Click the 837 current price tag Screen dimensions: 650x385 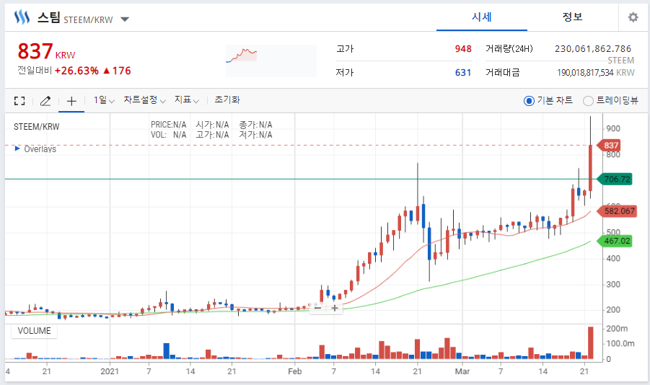click(x=609, y=146)
